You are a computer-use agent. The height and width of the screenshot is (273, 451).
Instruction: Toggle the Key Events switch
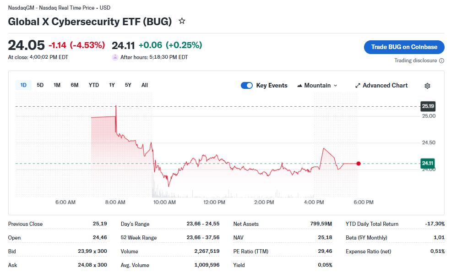247,86
